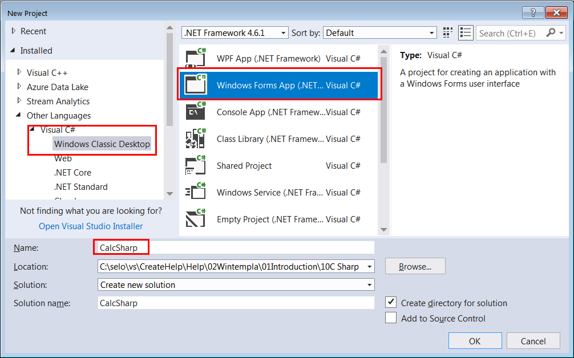Select 'Empty Project (.NET Frame...' template name

tap(270, 219)
